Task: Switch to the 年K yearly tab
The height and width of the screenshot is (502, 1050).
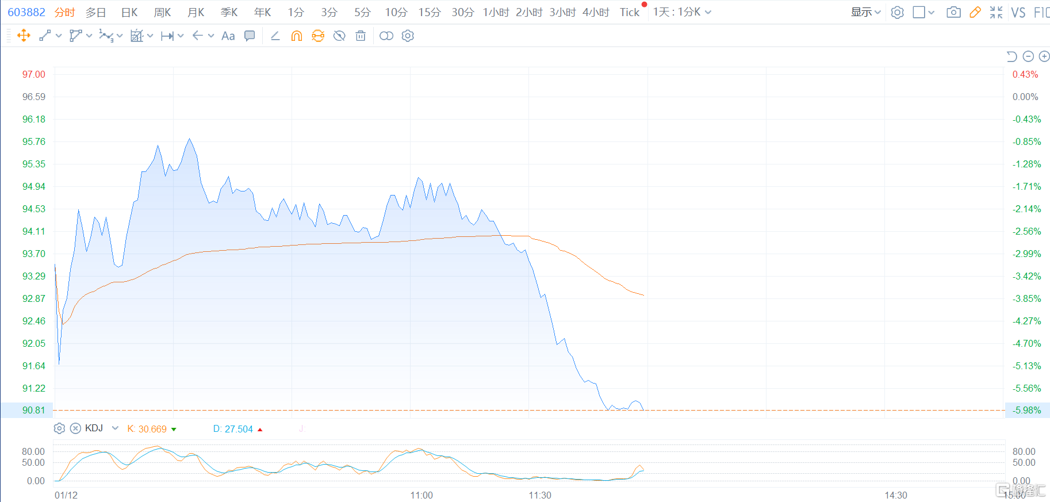Action: (263, 12)
